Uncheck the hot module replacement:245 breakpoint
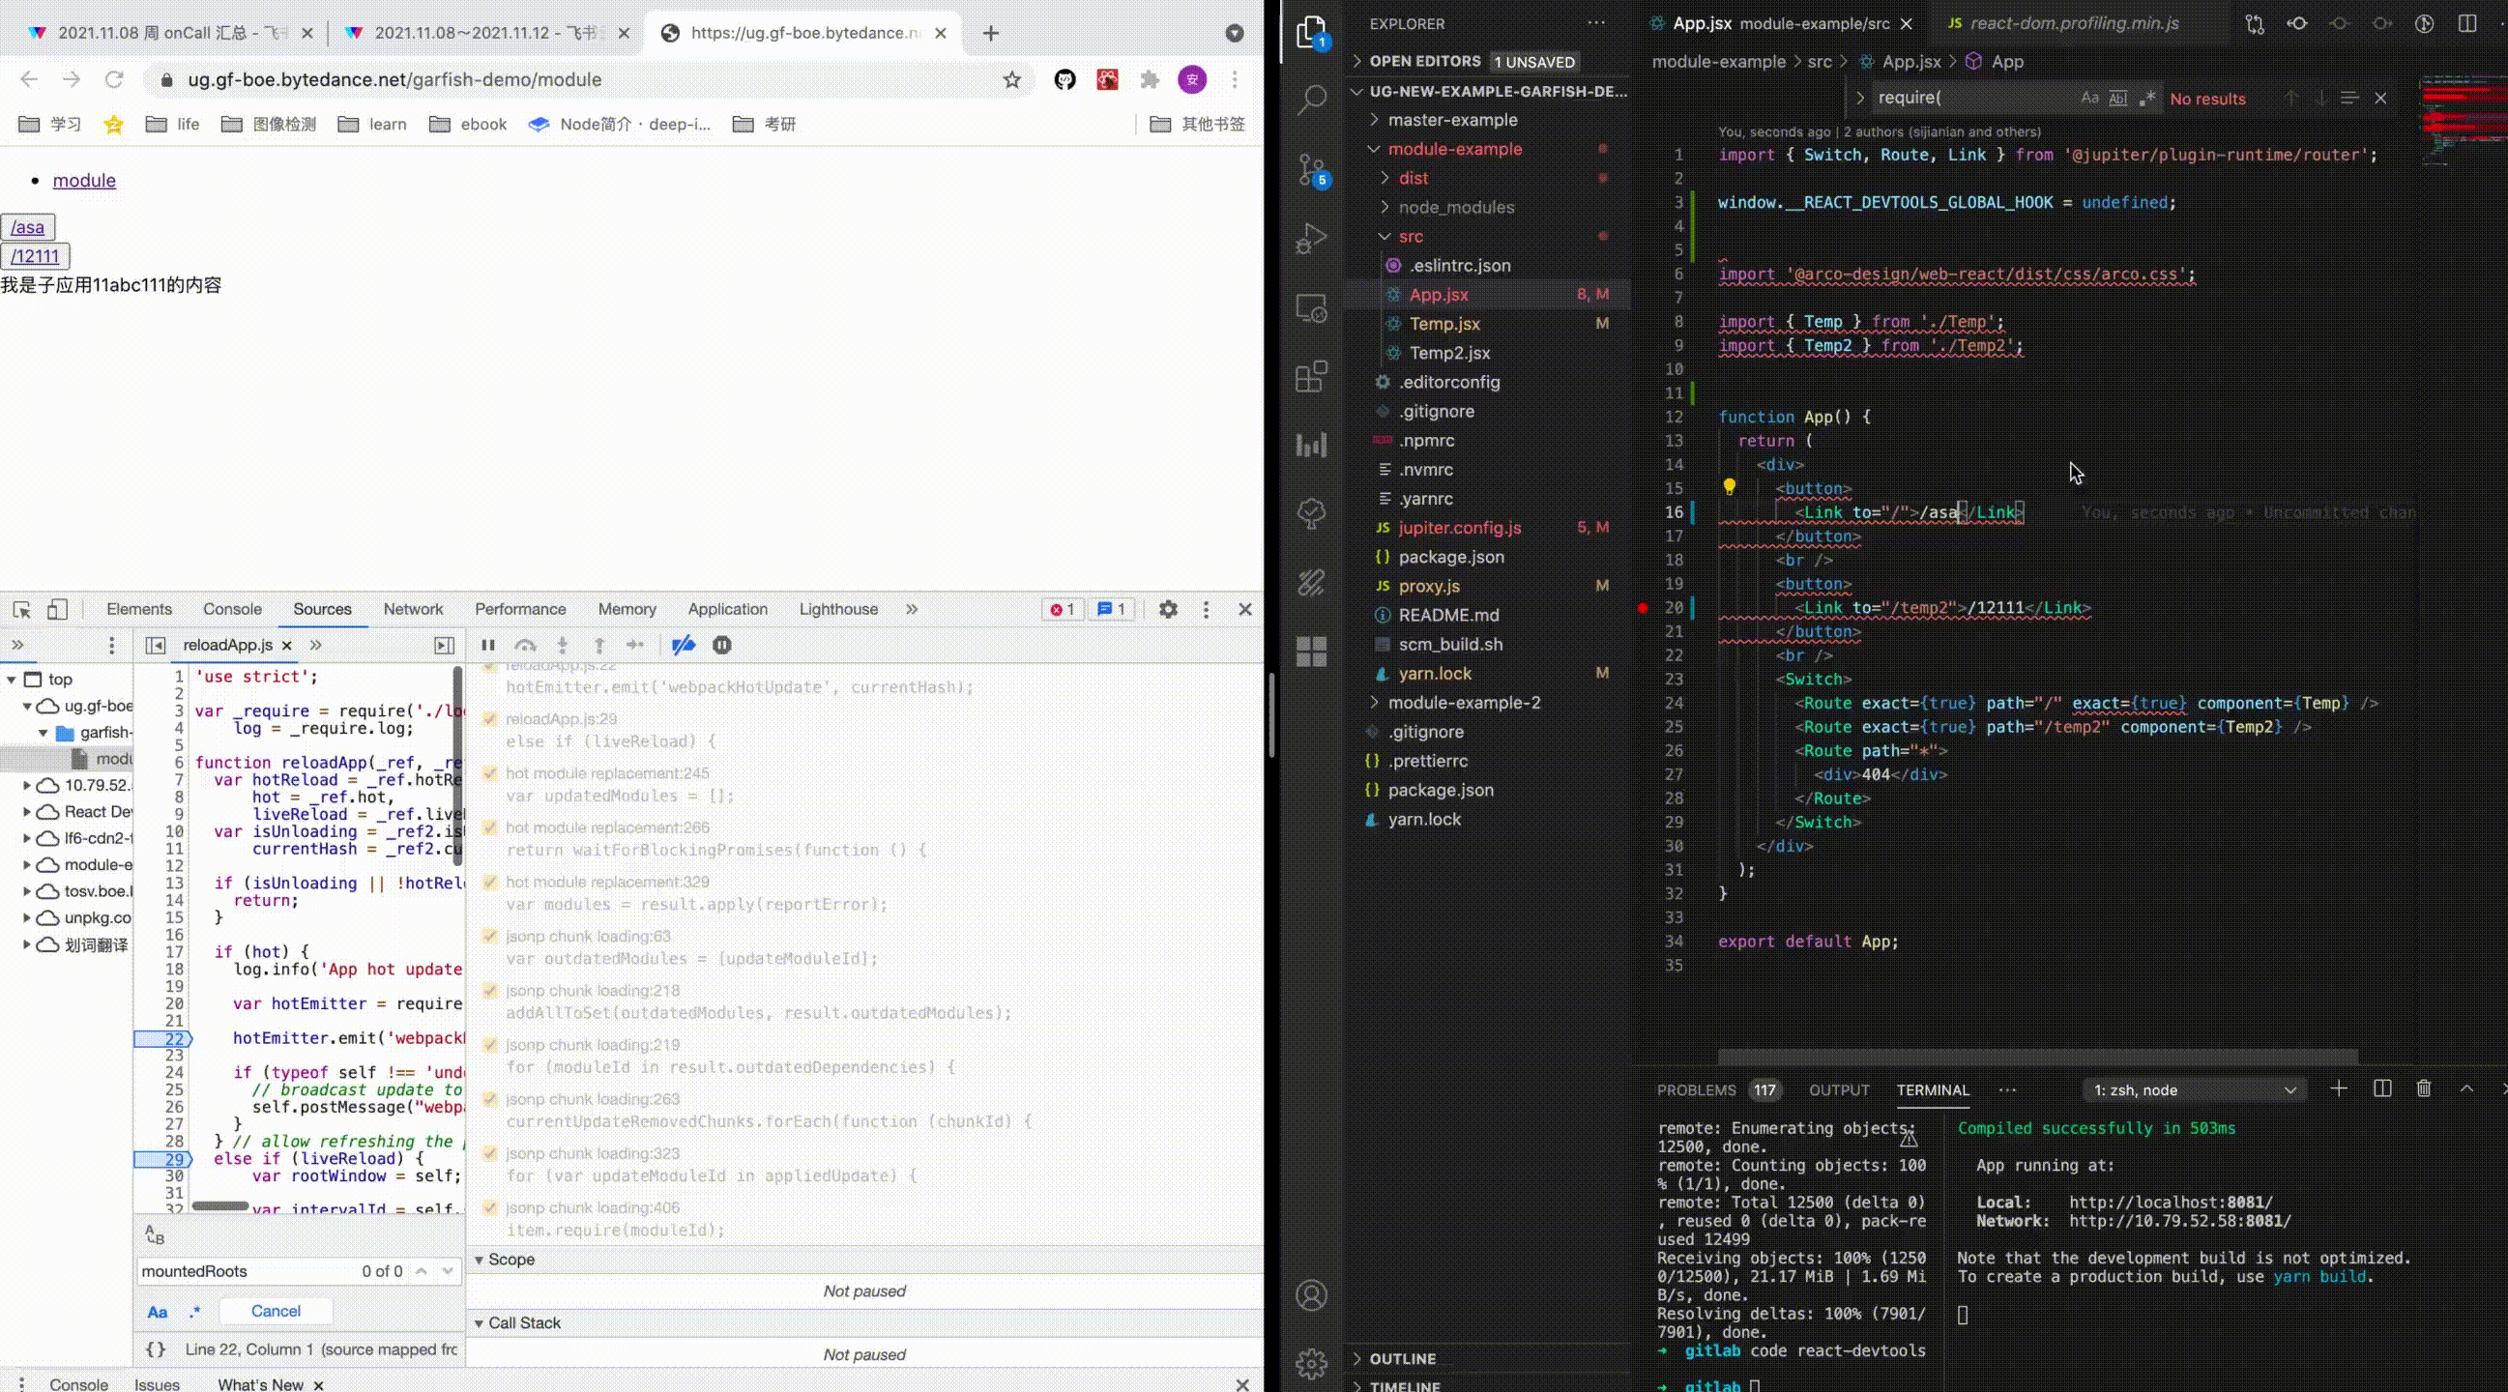 click(490, 774)
